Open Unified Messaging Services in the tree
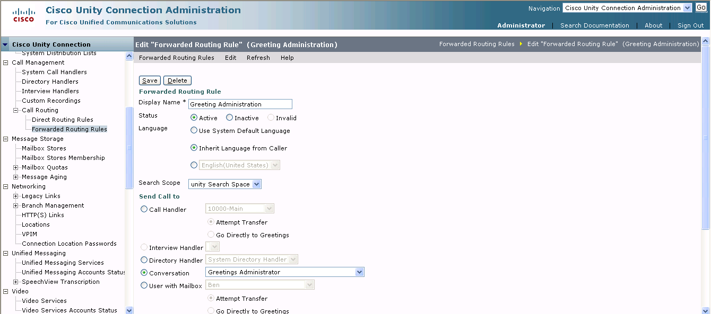 pyautogui.click(x=63, y=263)
